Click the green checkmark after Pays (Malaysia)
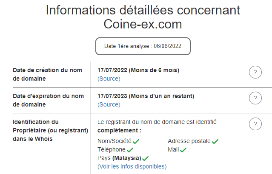272x174 pixels. pyautogui.click(x=146, y=158)
